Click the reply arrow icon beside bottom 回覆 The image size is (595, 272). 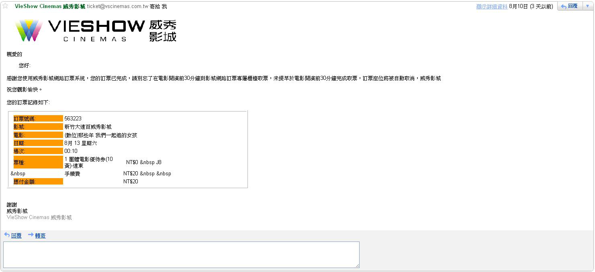(x=7, y=235)
